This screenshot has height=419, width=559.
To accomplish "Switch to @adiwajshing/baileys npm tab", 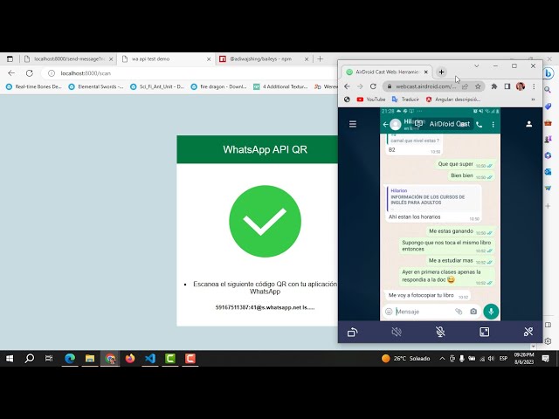I will coord(262,58).
